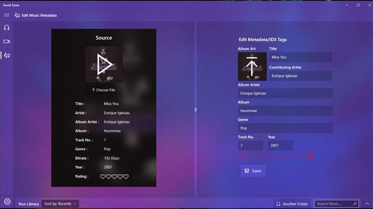This screenshot has height=209, width=373.
Task: Minimize the Auvid Tuner window
Action: pos(346,5)
